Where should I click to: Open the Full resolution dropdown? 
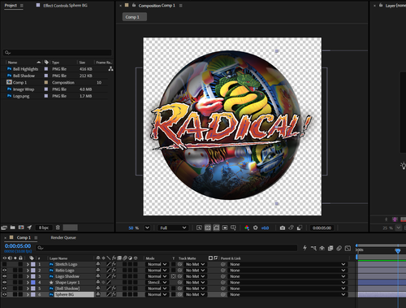173,228
